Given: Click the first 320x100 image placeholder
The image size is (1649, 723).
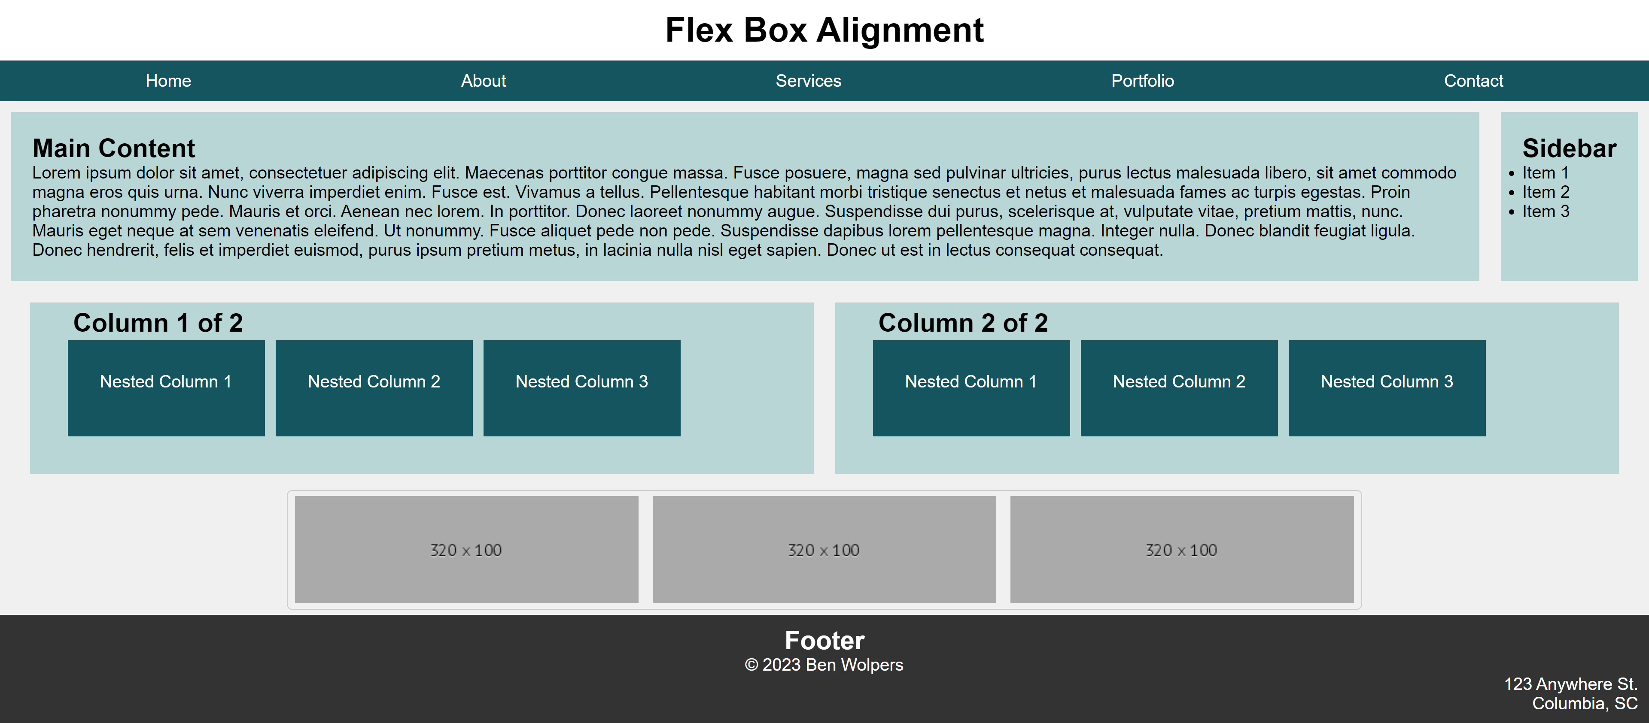Looking at the screenshot, I should 466,548.
